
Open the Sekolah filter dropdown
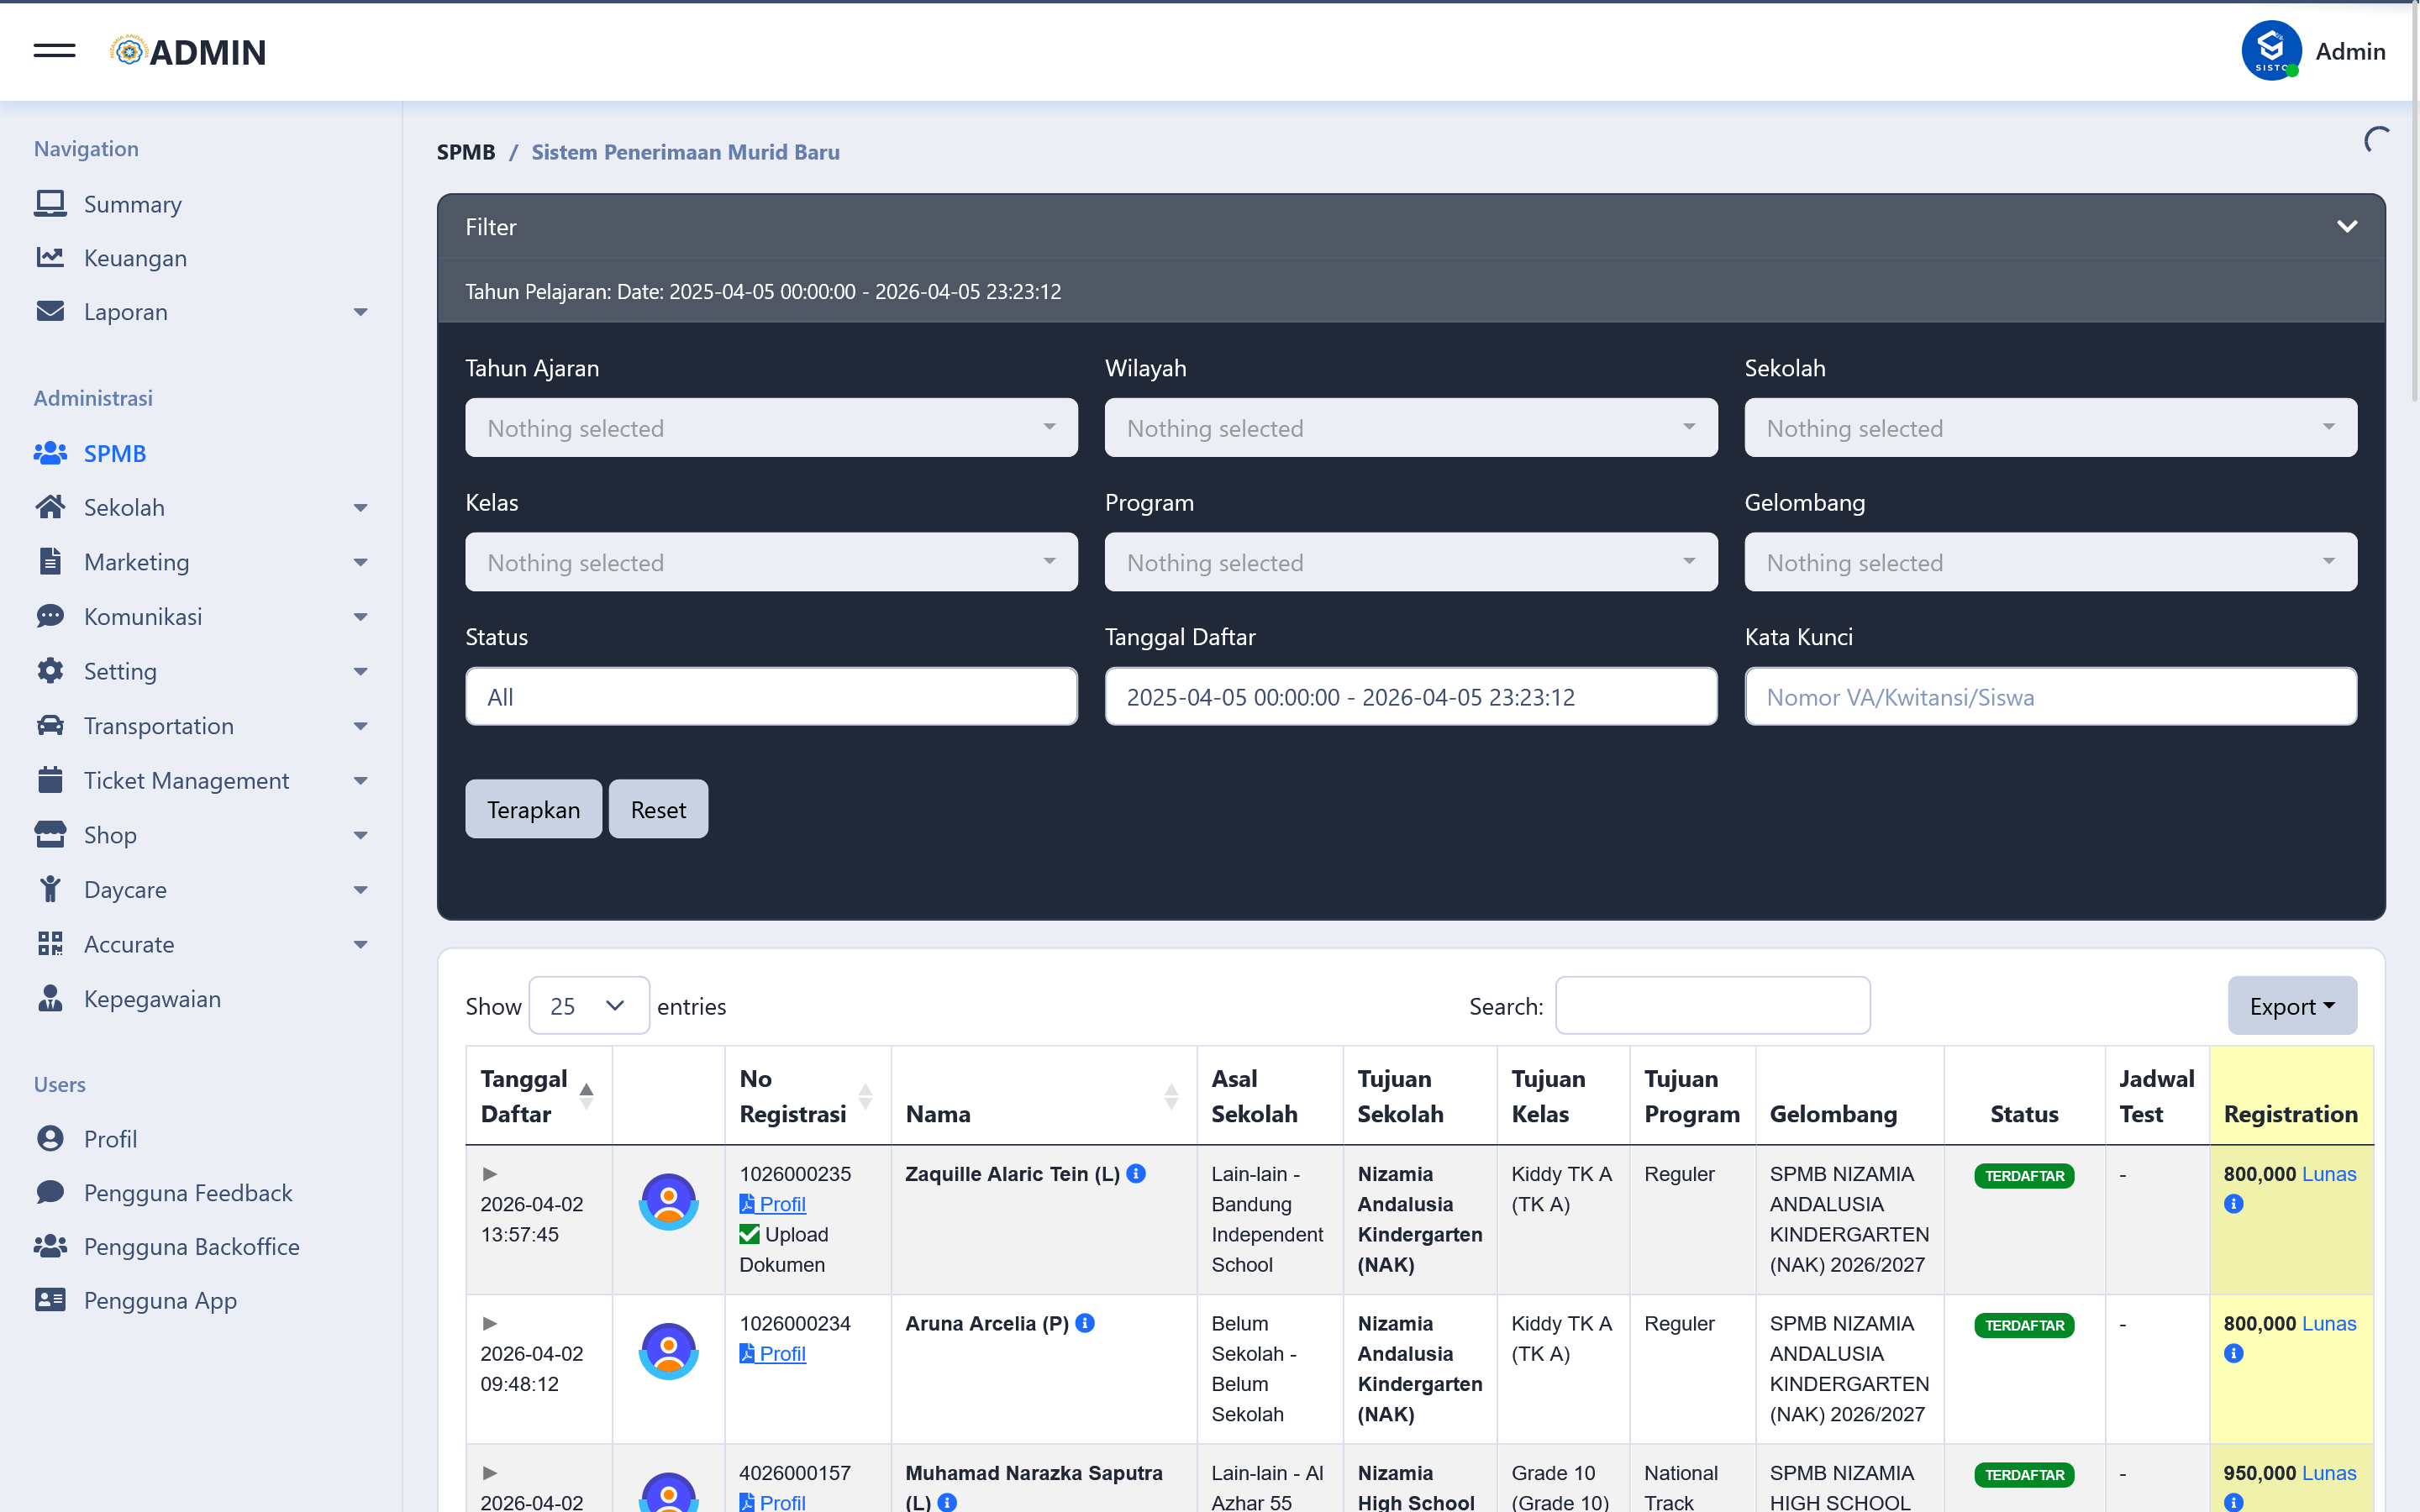click(2050, 428)
